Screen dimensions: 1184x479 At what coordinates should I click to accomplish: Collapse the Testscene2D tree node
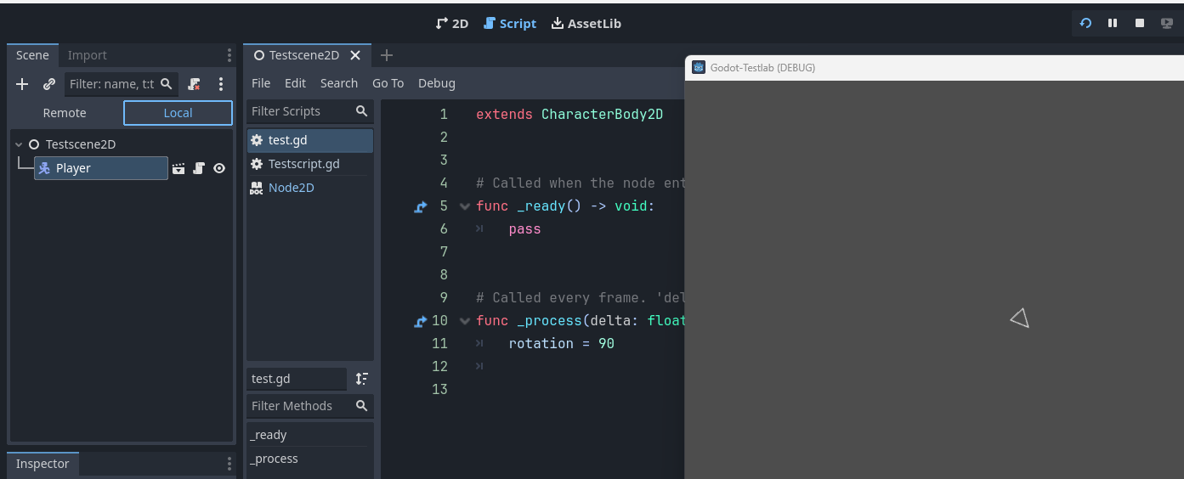point(19,144)
